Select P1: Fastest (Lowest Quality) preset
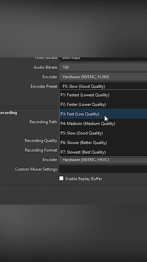The height and width of the screenshot is (262, 147). point(103,95)
